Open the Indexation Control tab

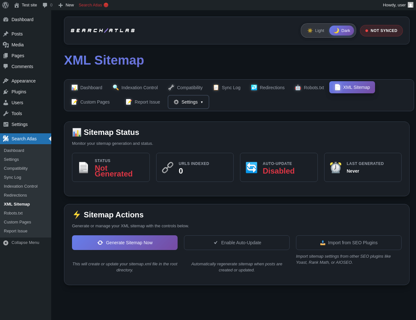[x=135, y=88]
